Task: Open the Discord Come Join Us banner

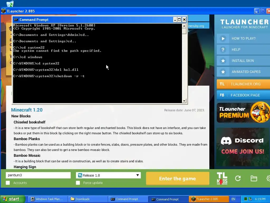Action: pyautogui.click(x=242, y=147)
